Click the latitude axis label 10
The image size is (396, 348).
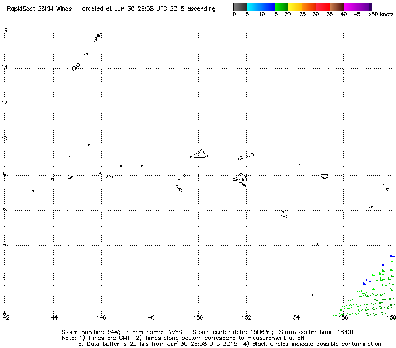4,138
